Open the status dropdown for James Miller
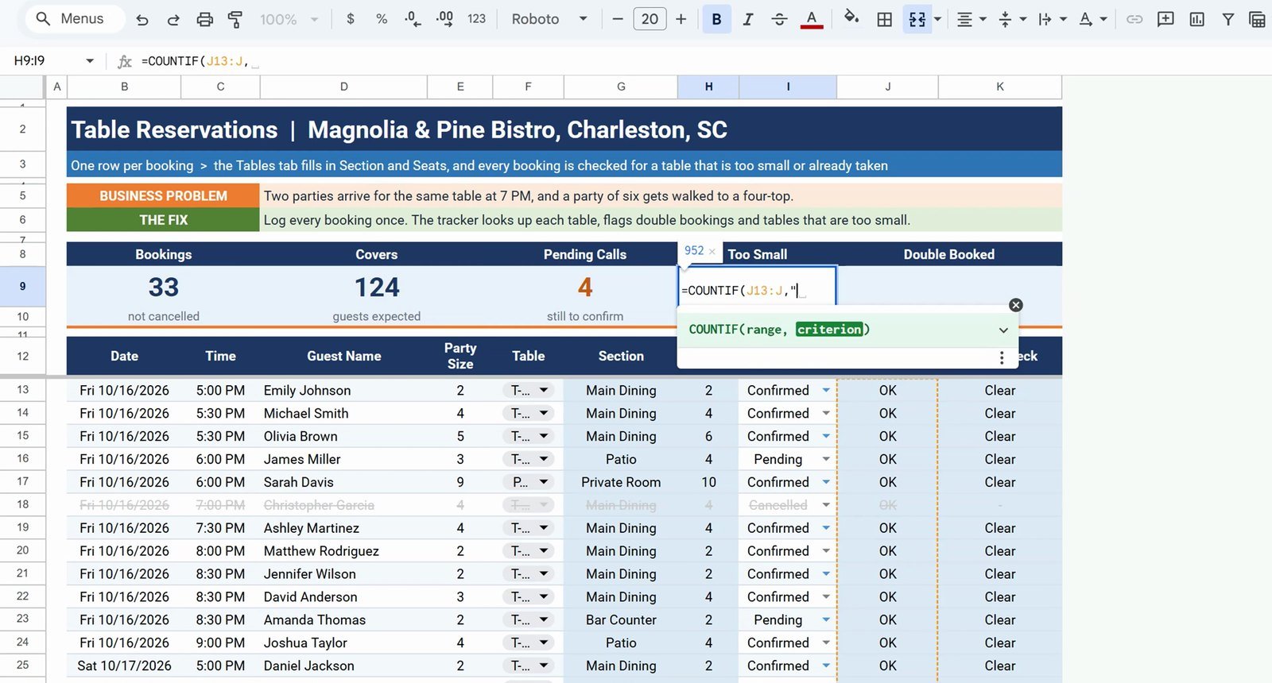The image size is (1272, 683). [826, 459]
